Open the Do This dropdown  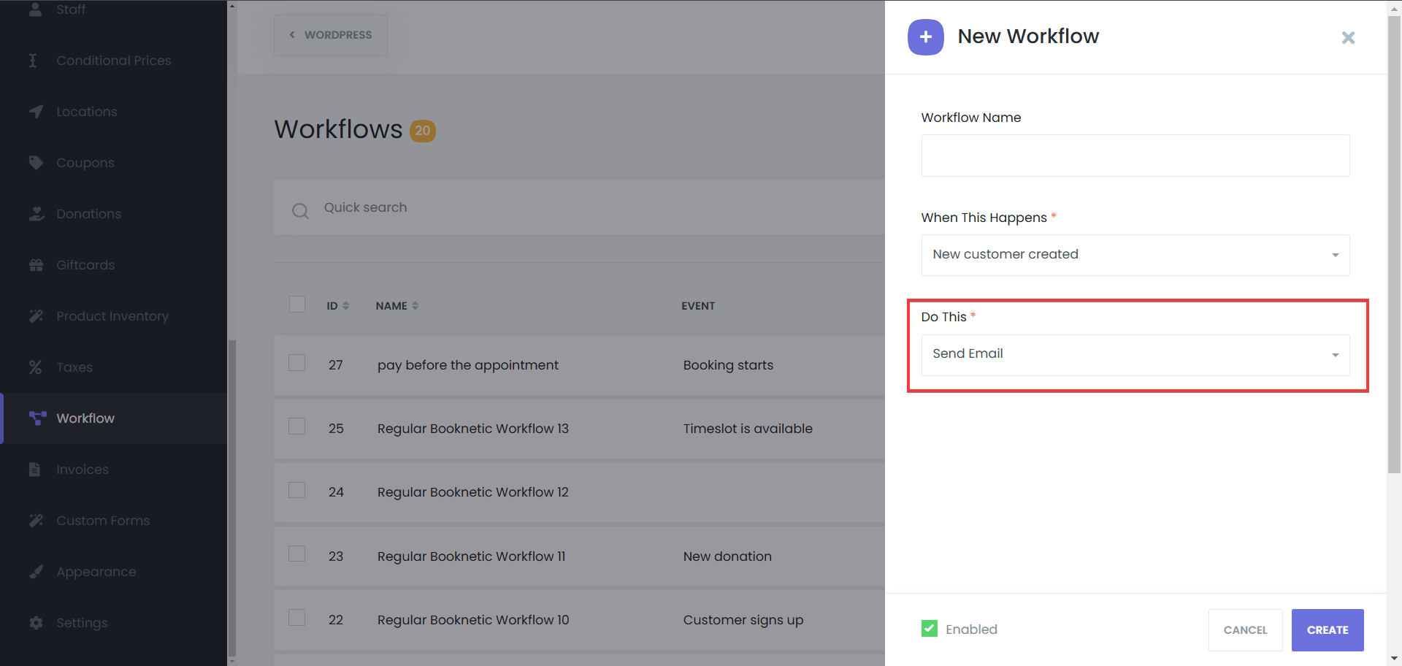[1135, 355]
